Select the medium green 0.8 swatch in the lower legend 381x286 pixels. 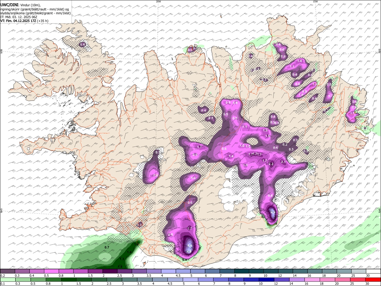tap(54, 280)
